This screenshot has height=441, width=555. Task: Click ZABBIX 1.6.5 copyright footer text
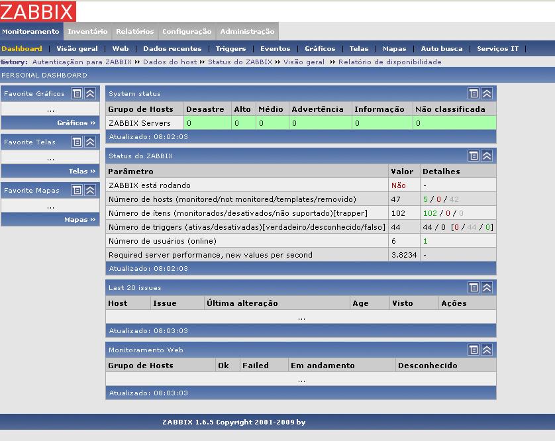click(234, 422)
